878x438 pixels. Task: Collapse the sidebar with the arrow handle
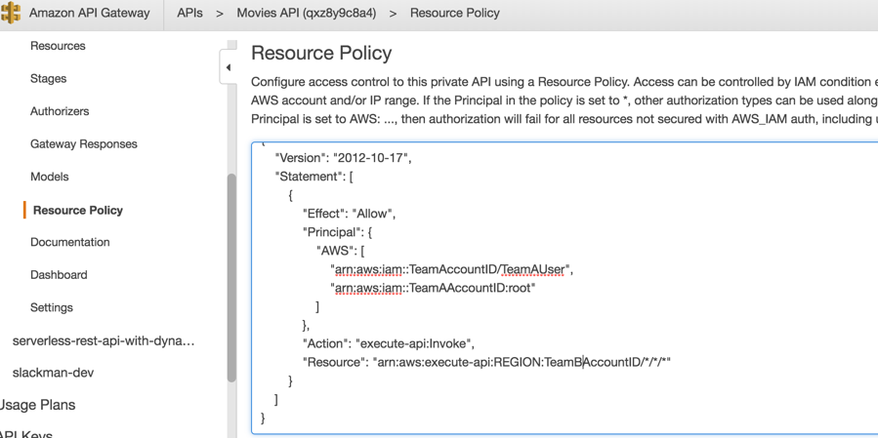tap(228, 67)
